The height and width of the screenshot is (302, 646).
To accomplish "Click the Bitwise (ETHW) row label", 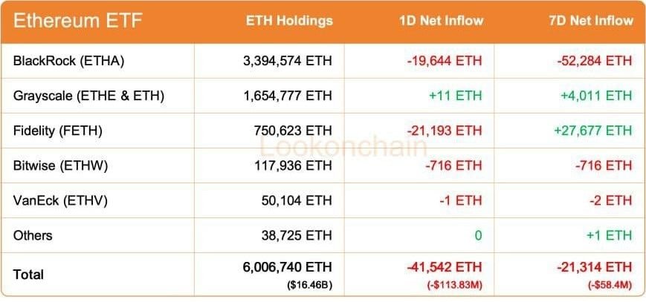I will pos(60,165).
